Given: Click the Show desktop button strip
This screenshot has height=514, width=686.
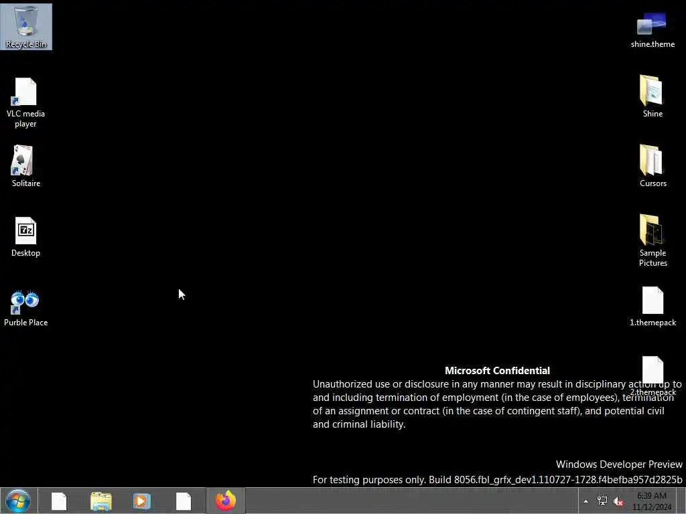Looking at the screenshot, I should click(x=681, y=501).
